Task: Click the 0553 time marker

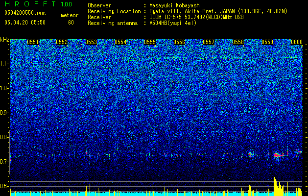Action: pyautogui.click(x=91, y=42)
